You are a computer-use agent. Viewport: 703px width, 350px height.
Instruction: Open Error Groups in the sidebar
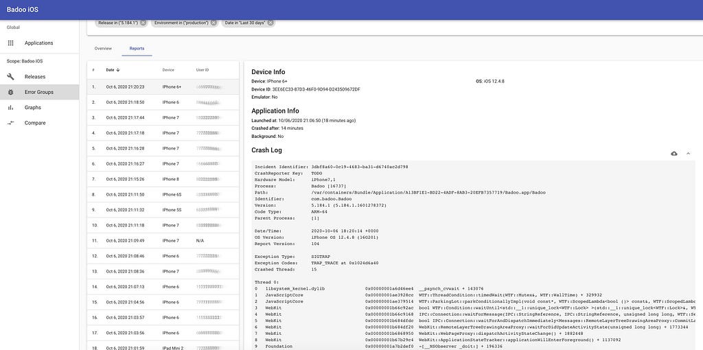pyautogui.click(x=39, y=92)
